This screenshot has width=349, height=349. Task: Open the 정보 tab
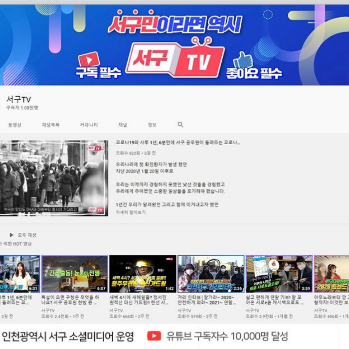click(x=152, y=125)
